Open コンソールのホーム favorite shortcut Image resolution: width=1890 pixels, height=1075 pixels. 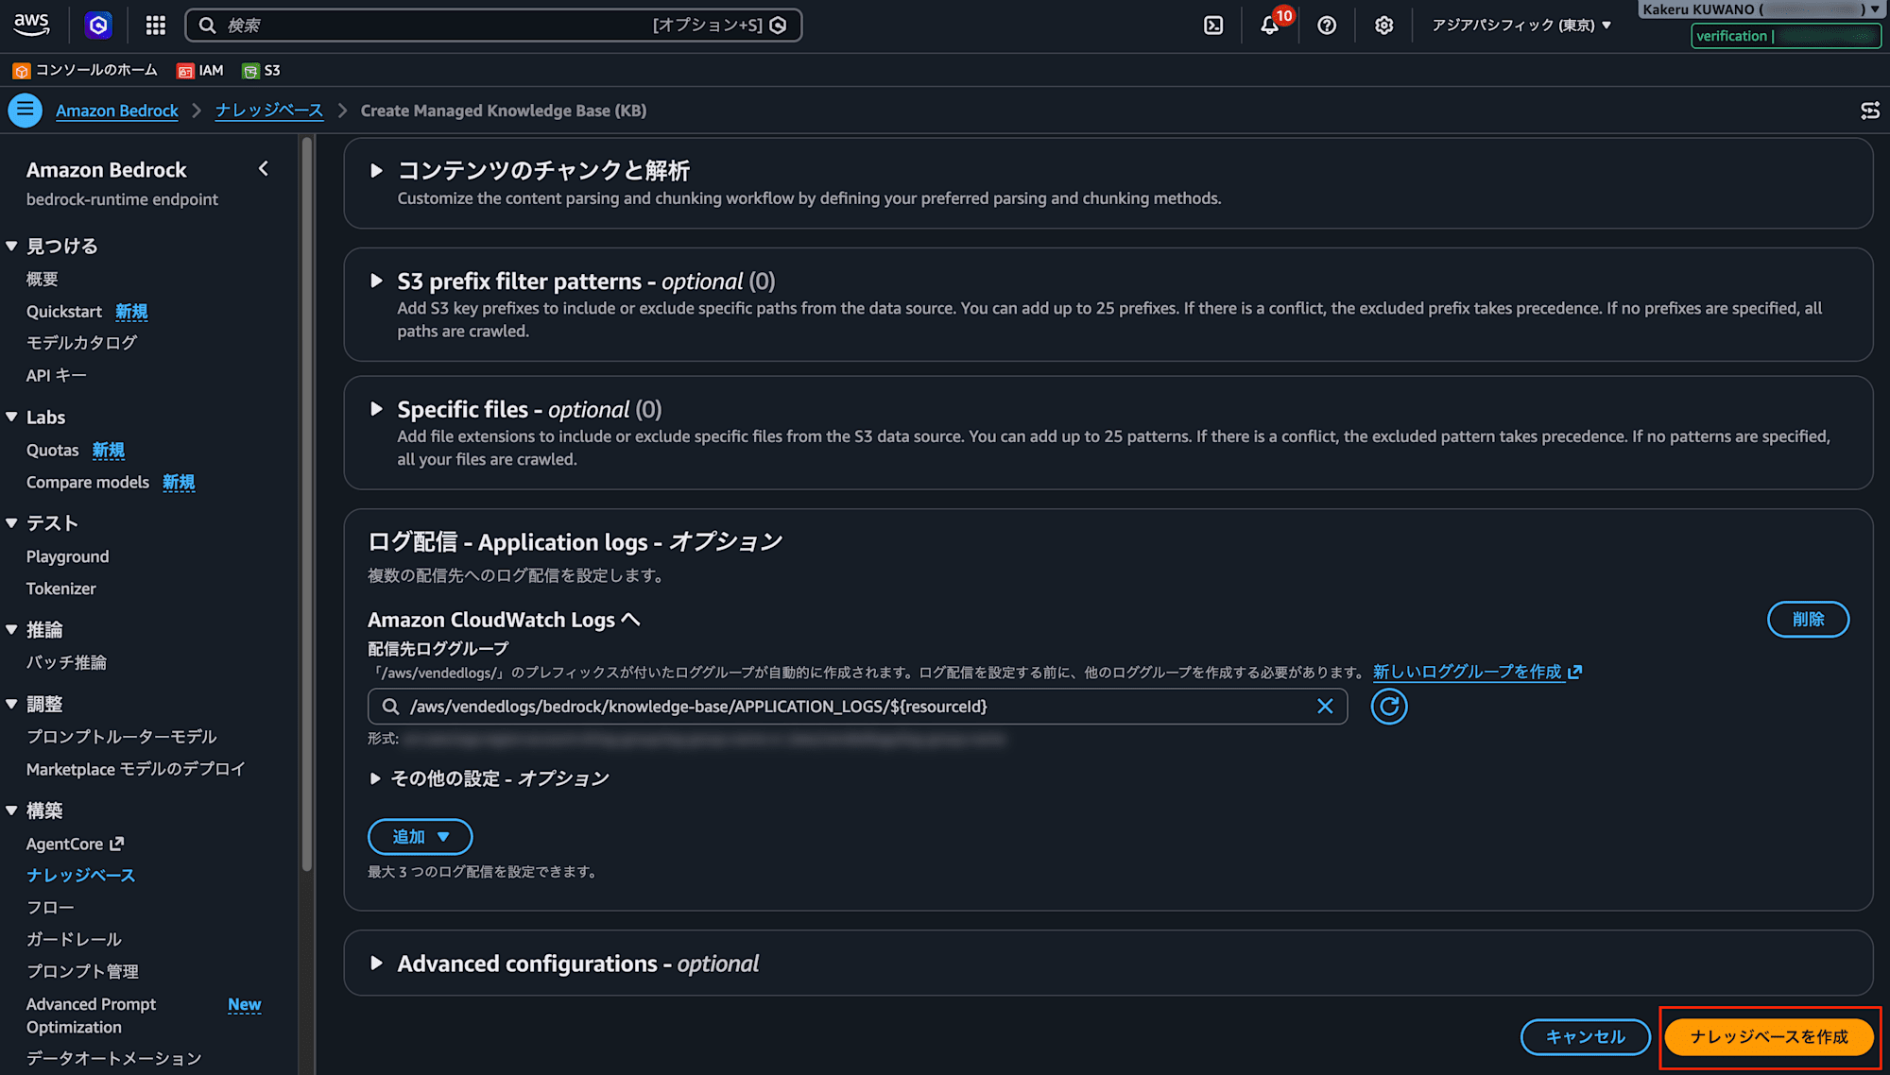coord(85,71)
